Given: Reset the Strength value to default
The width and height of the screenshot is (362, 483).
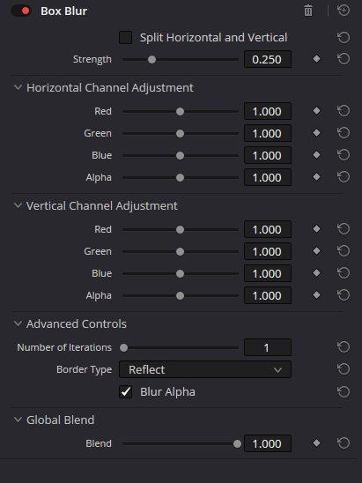Looking at the screenshot, I should (344, 59).
